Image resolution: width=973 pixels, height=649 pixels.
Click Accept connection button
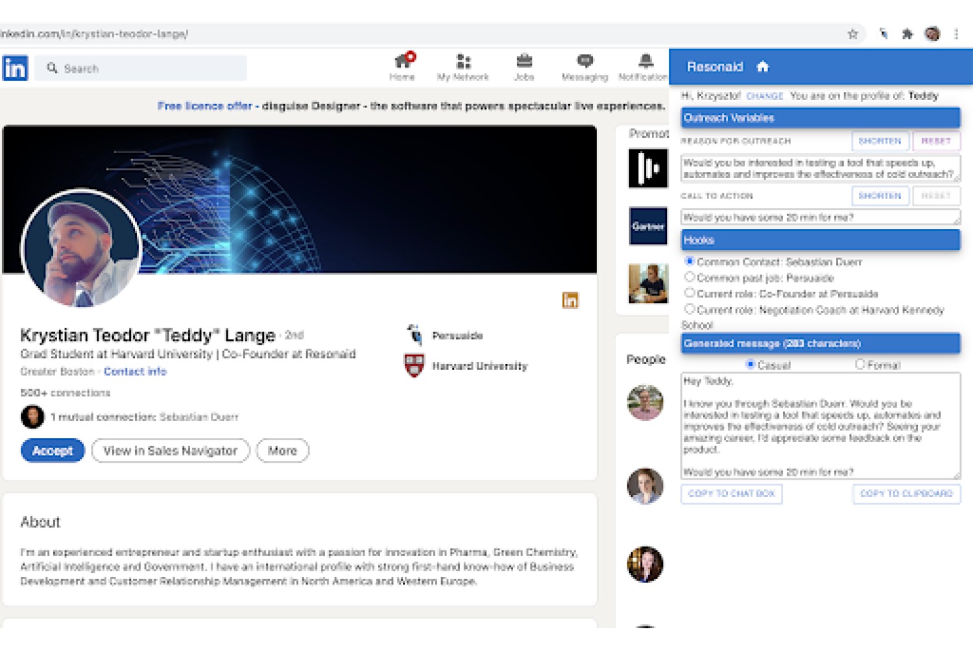53,450
